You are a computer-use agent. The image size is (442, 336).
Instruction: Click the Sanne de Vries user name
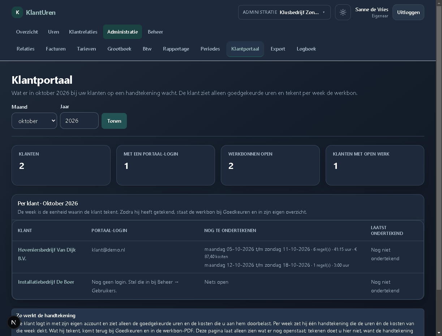(372, 9)
